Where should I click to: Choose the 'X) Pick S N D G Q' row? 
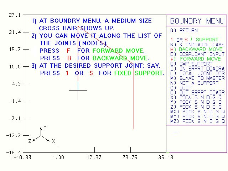(x=197, y=97)
